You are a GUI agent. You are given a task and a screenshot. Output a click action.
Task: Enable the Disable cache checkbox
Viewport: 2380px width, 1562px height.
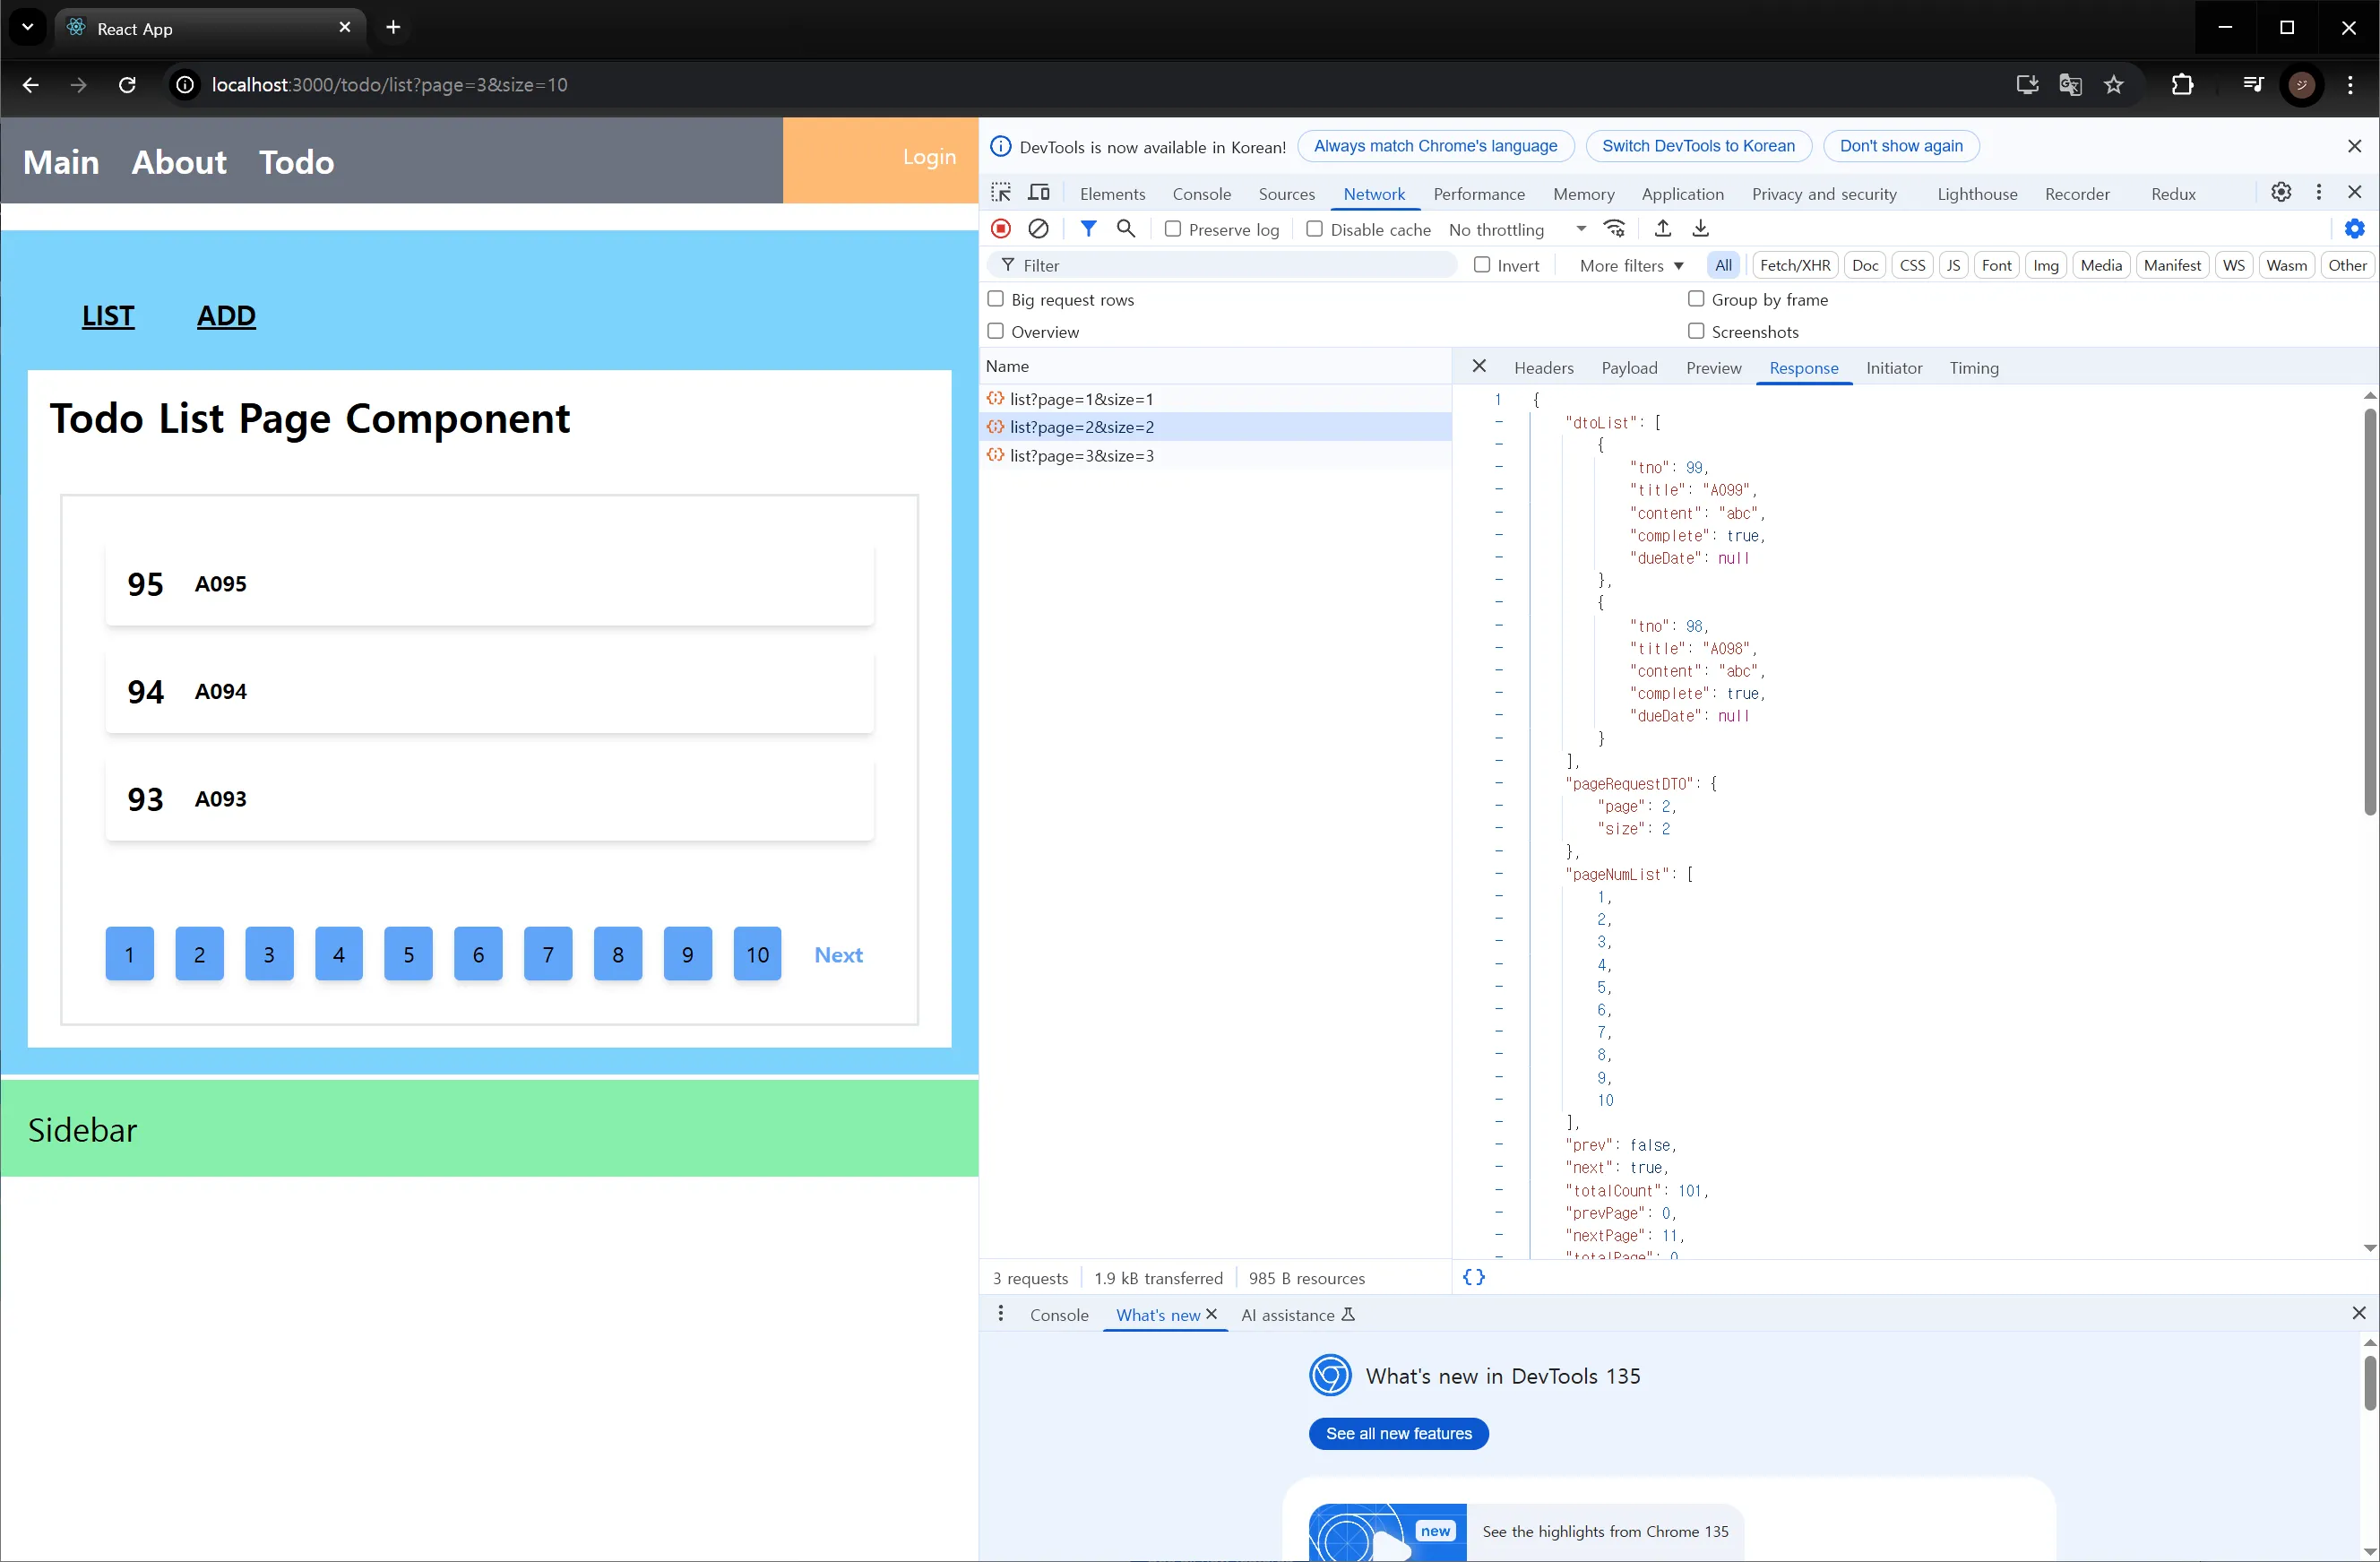(1315, 229)
